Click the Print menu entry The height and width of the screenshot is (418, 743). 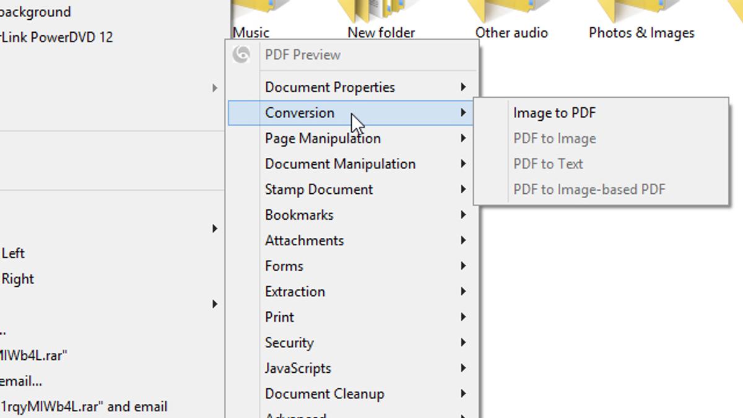pos(280,317)
